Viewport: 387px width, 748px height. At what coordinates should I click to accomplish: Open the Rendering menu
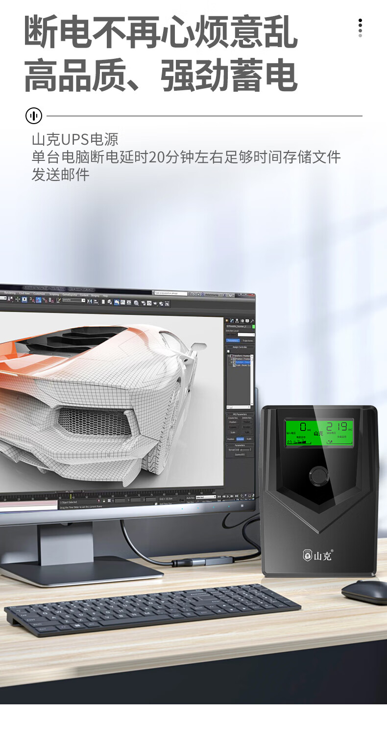(x=10, y=293)
